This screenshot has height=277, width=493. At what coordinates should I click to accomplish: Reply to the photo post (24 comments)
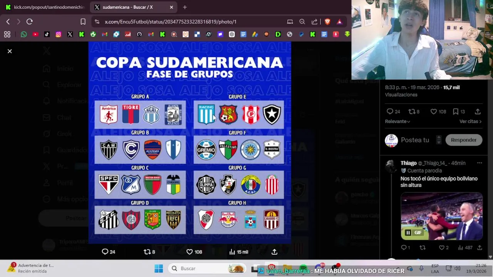click(x=108, y=252)
